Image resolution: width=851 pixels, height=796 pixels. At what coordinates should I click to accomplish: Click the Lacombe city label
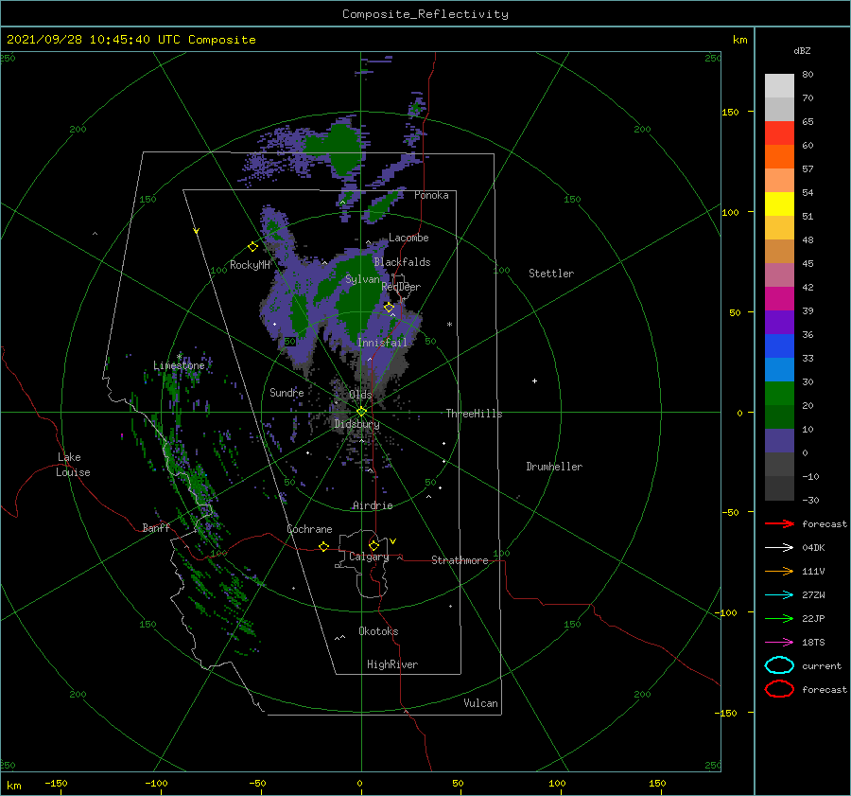408,238
